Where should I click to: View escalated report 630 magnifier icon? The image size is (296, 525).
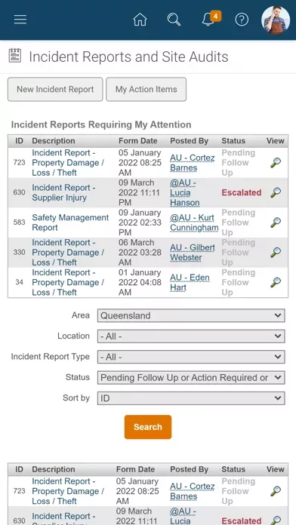[x=276, y=192]
